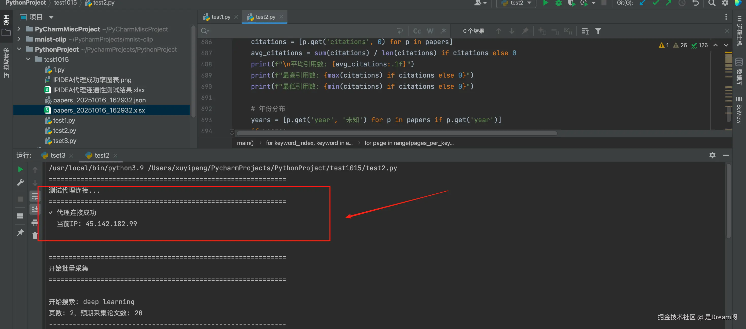Image resolution: width=746 pixels, height=329 pixels.
Task: Toggle whole words W search option
Action: coord(430,31)
